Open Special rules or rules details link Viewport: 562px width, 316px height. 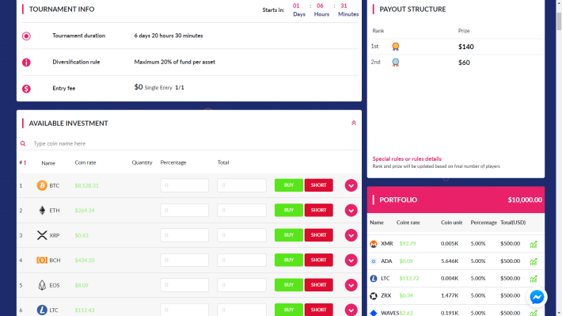407,159
